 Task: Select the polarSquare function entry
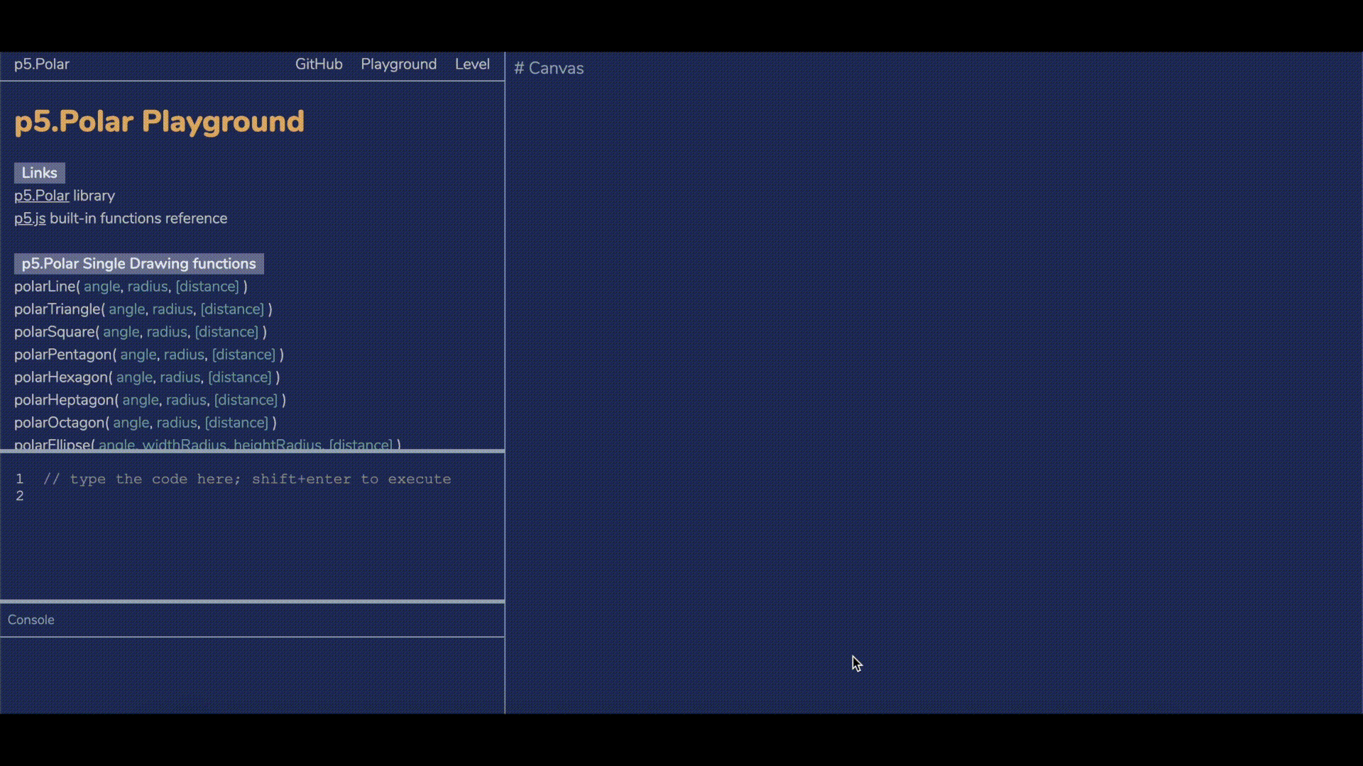coord(55,332)
